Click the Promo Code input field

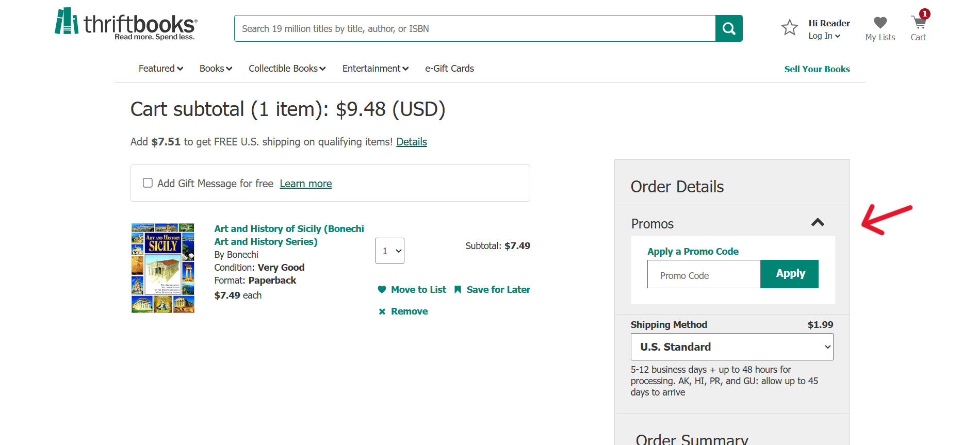point(704,275)
